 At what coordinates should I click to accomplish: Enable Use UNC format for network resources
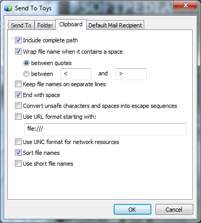pyautogui.click(x=18, y=142)
